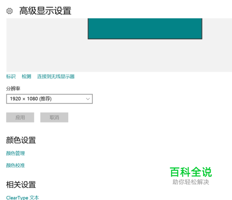The image size is (232, 200).
Task: Click the 检测 link
Action: [x=26, y=77]
